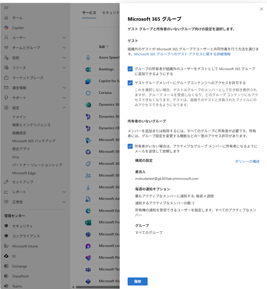This screenshot has height=289, width=267.
Task: Expand the 役割 section chevron
Action: coord(64,58)
